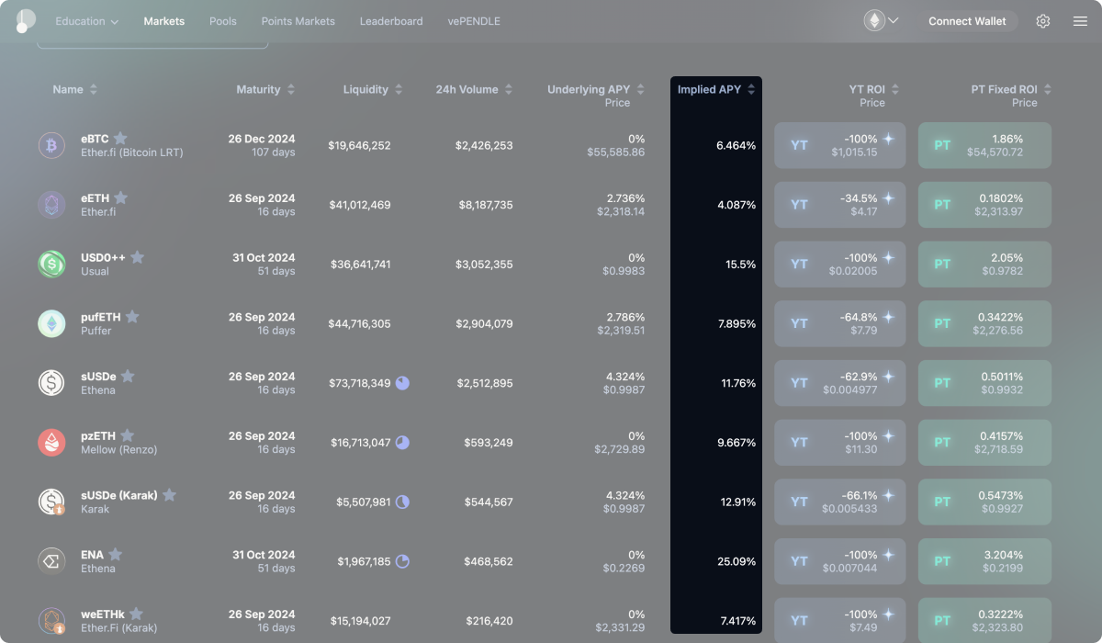Click sparkle icon in eBTC YT cell
This screenshot has width=1102, height=643.
888,139
